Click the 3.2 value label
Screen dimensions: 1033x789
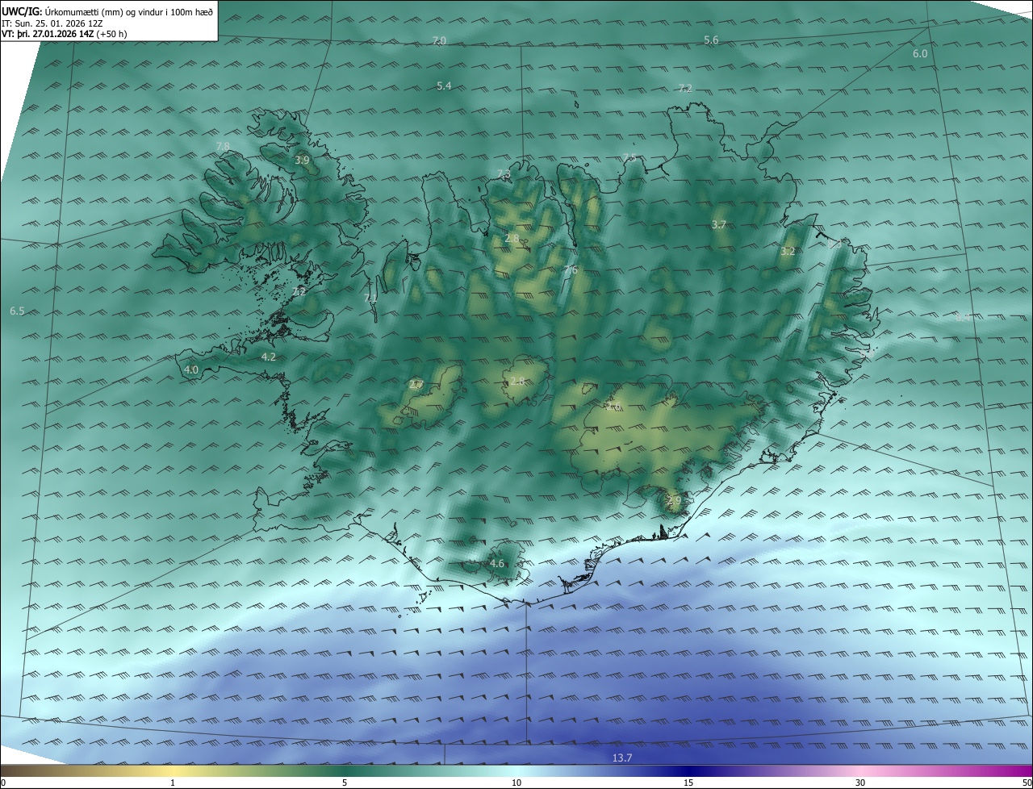click(788, 251)
